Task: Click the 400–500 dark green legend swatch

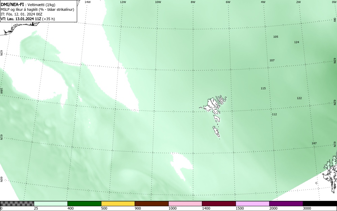Action: (x=84, y=204)
